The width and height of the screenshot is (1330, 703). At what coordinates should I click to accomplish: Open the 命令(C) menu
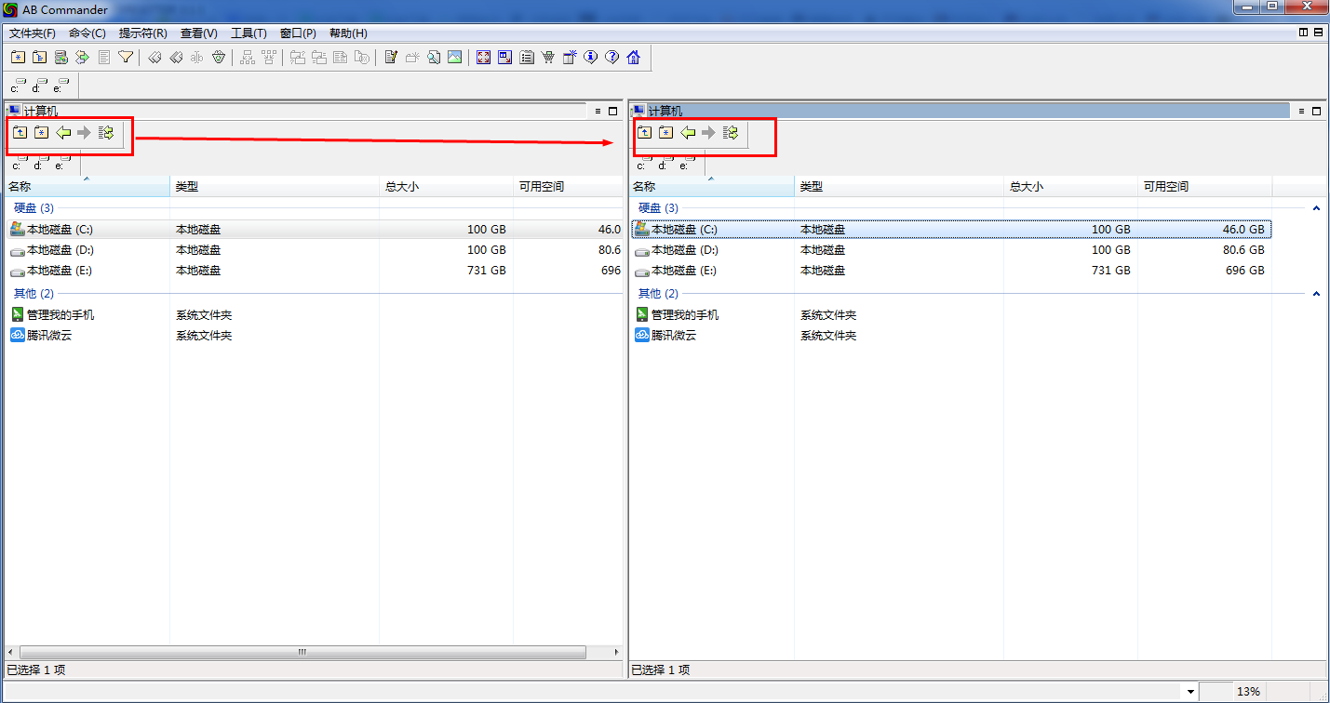[x=87, y=33]
